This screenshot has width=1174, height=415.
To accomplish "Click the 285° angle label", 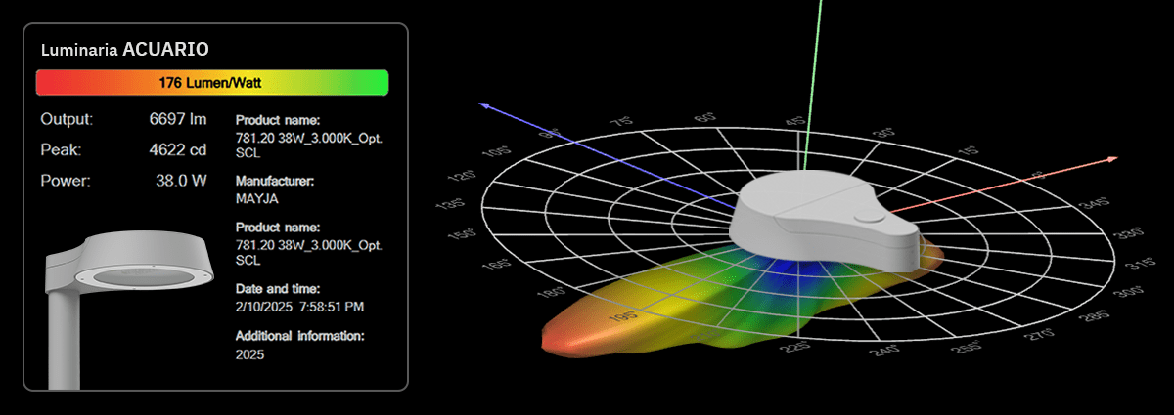I will tap(1093, 317).
